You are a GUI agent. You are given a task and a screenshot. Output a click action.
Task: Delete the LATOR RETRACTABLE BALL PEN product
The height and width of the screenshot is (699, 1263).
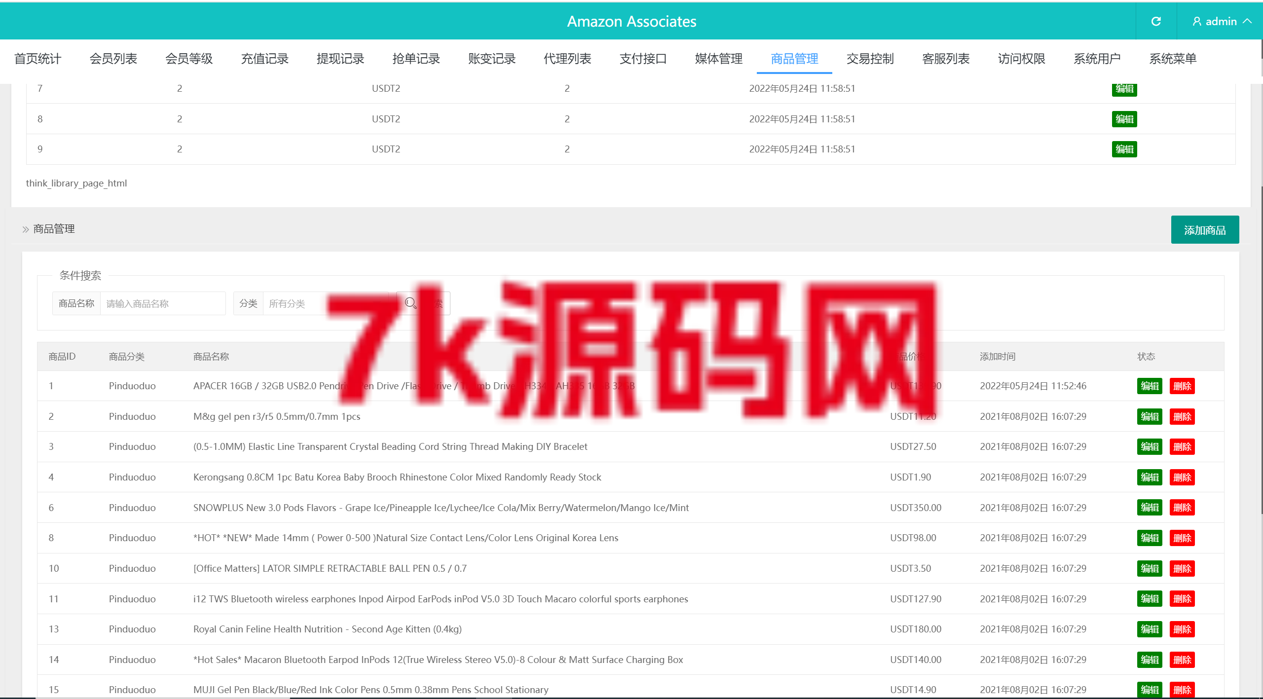click(x=1182, y=569)
